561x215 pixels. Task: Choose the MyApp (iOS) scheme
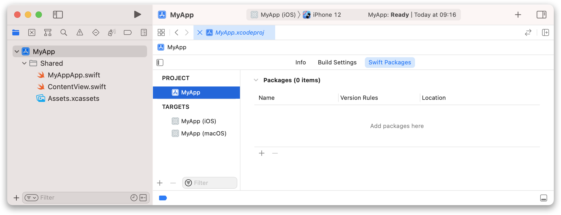(273, 15)
